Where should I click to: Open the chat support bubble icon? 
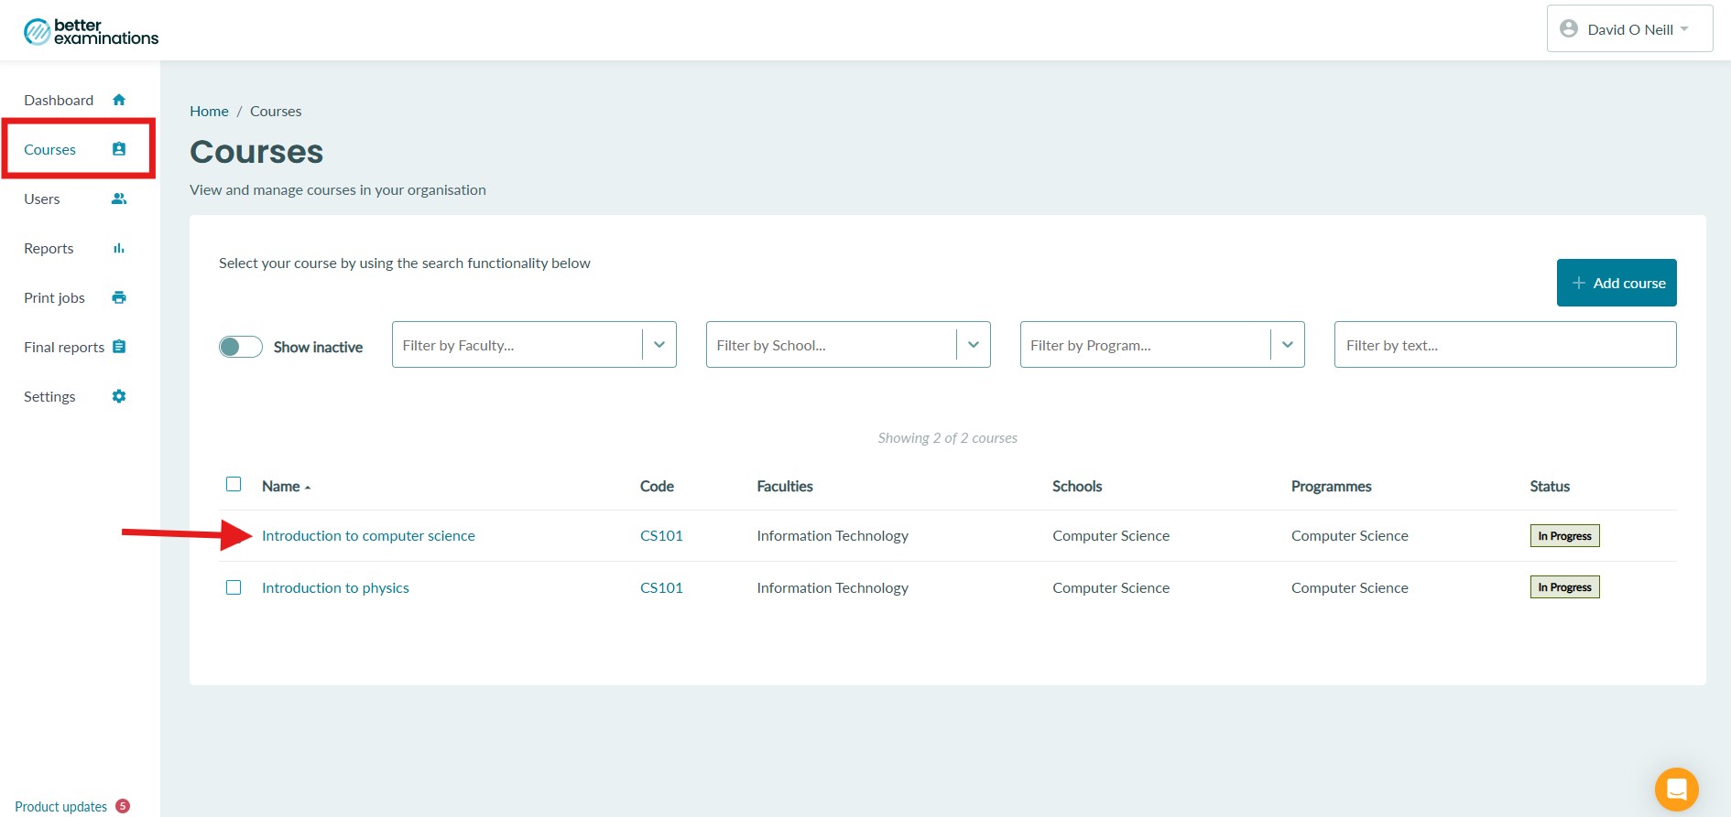pos(1676,789)
